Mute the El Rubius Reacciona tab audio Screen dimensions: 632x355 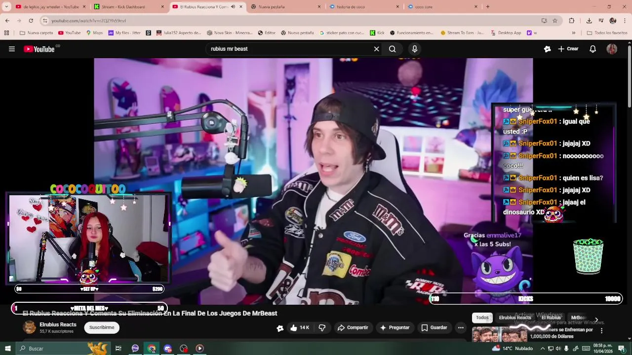233,7
